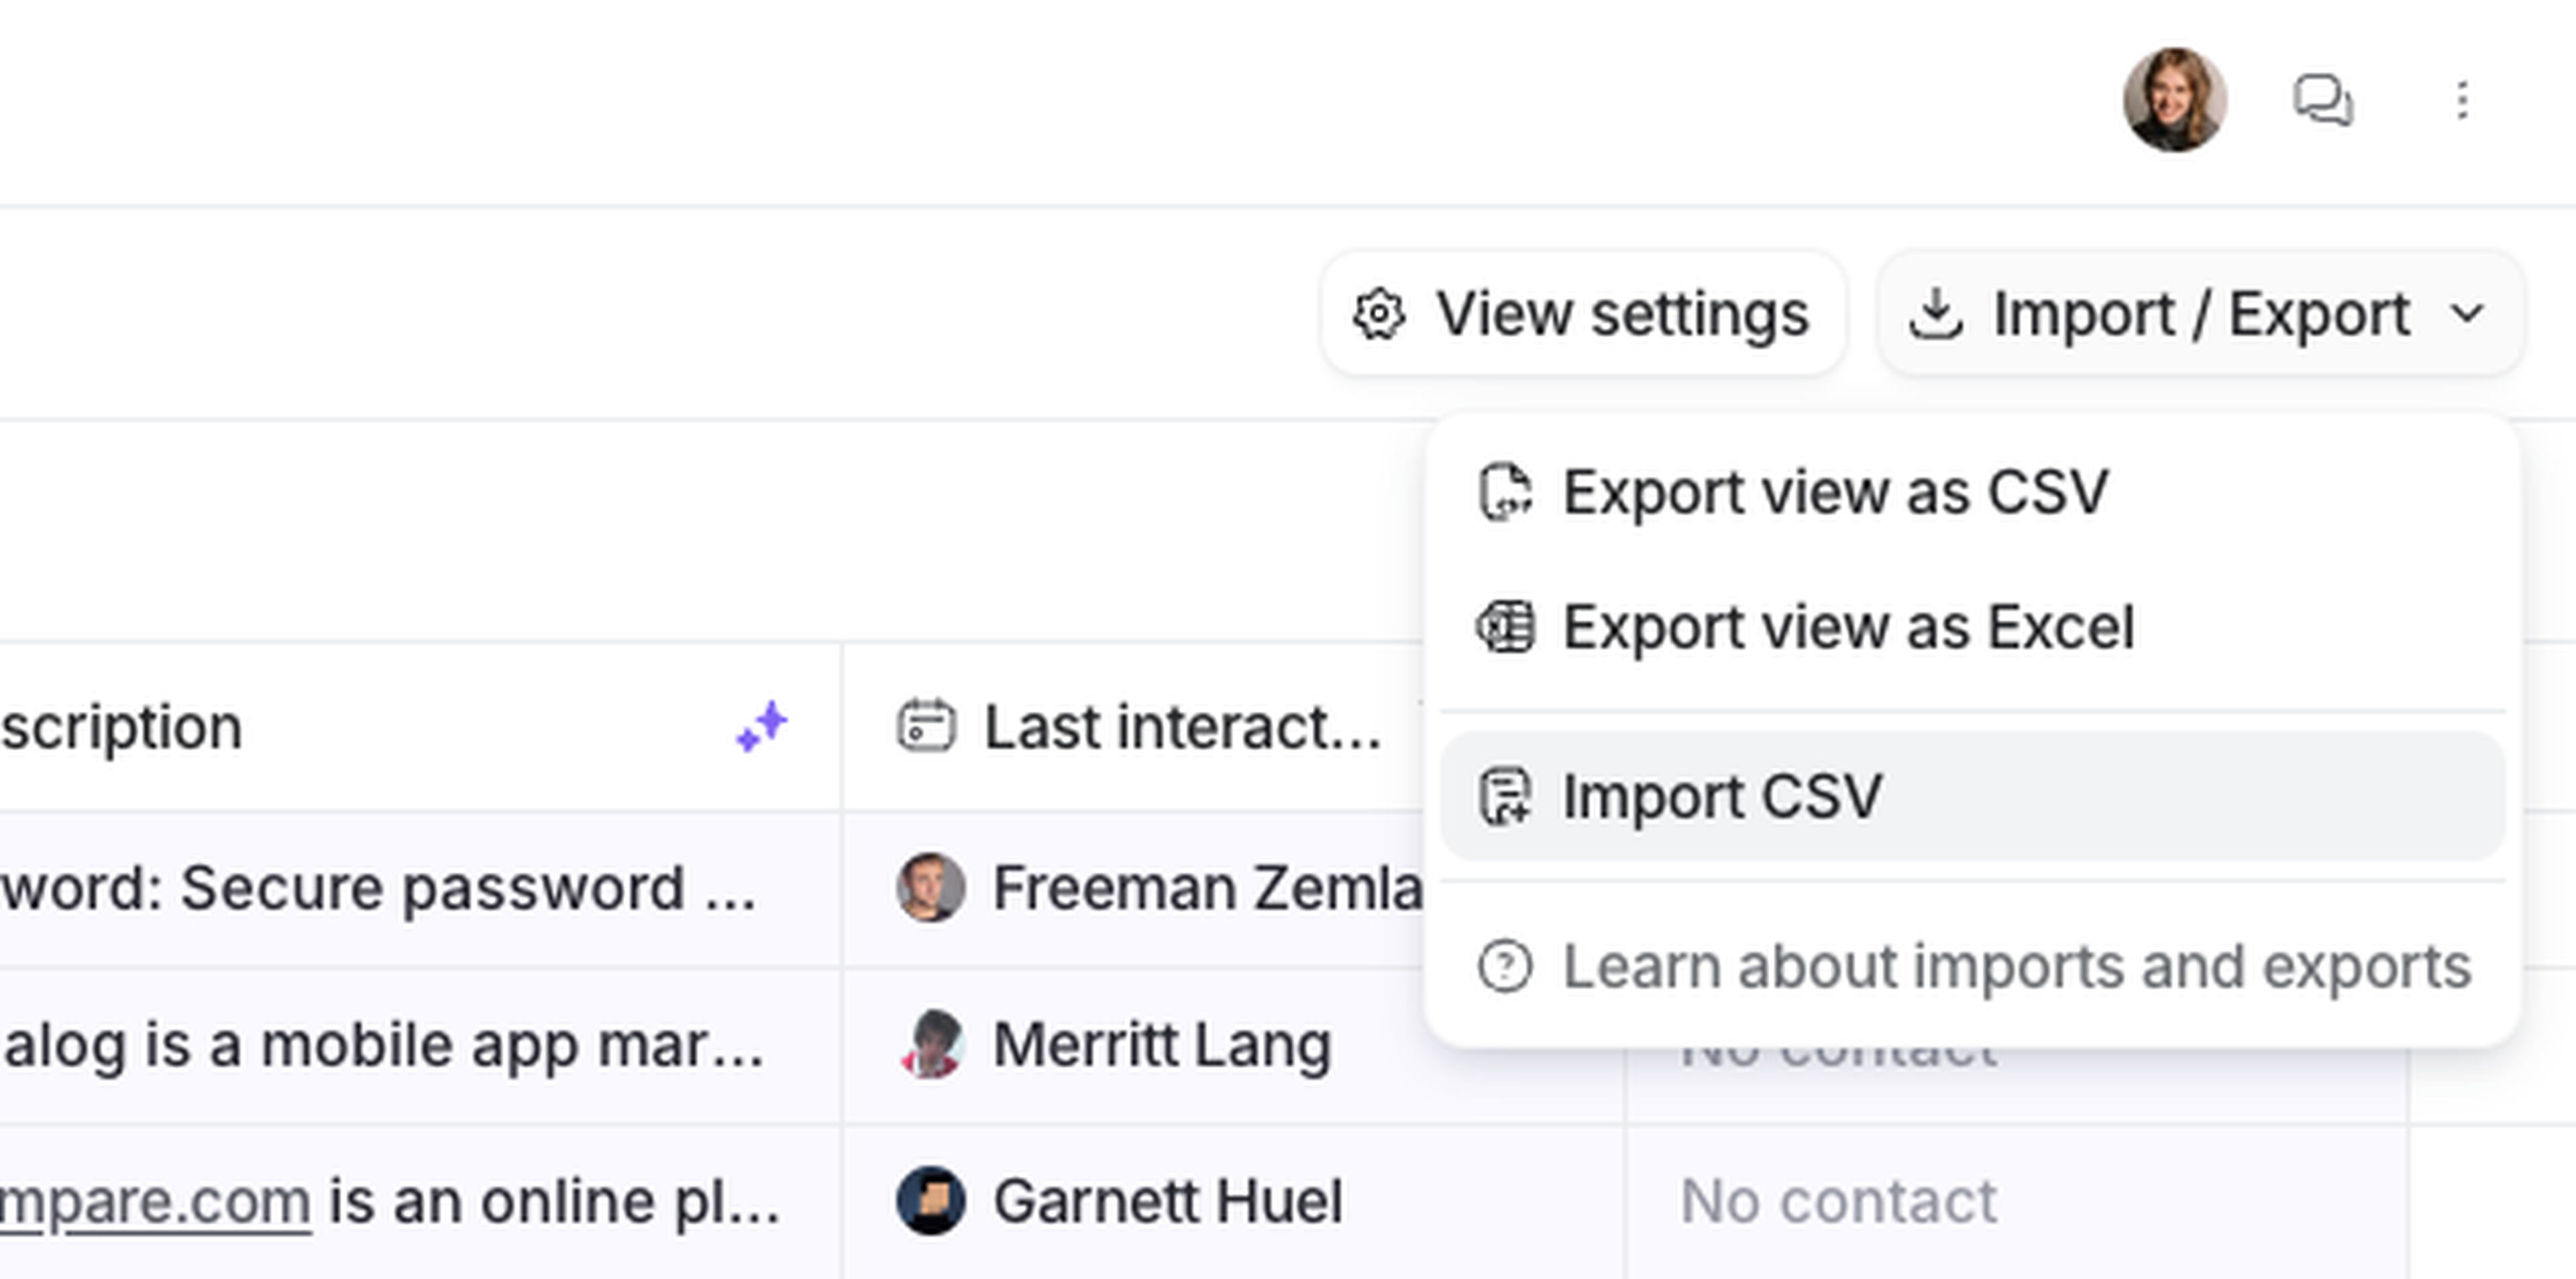
Task: Click the Excel spreadsheet icon
Action: point(1505,627)
